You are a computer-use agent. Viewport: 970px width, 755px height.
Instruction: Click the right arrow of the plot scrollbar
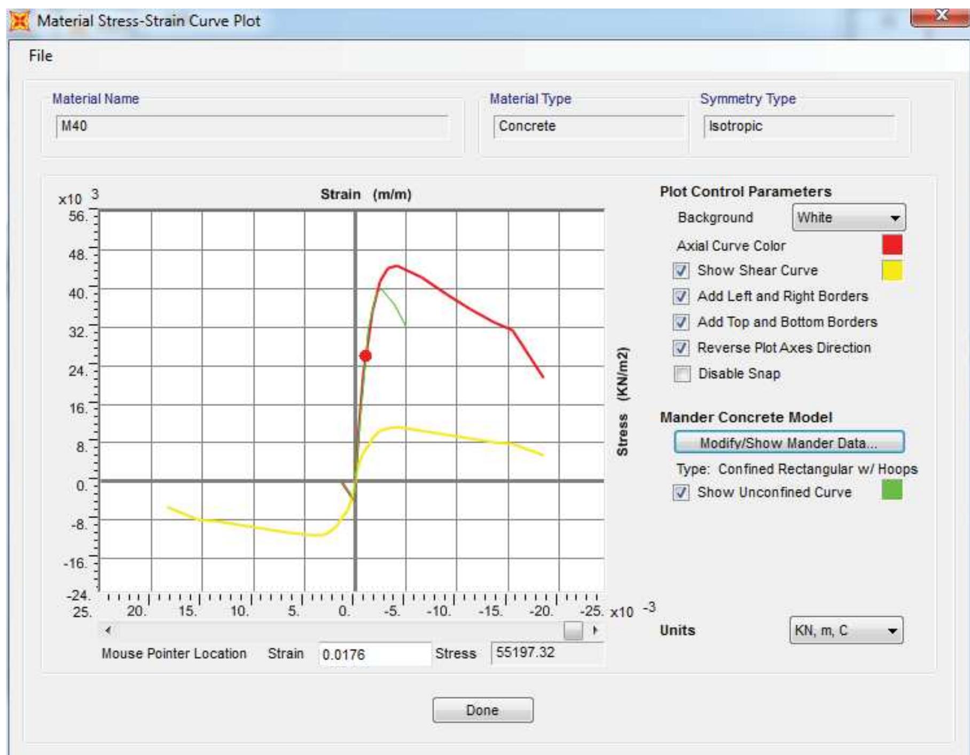(595, 630)
